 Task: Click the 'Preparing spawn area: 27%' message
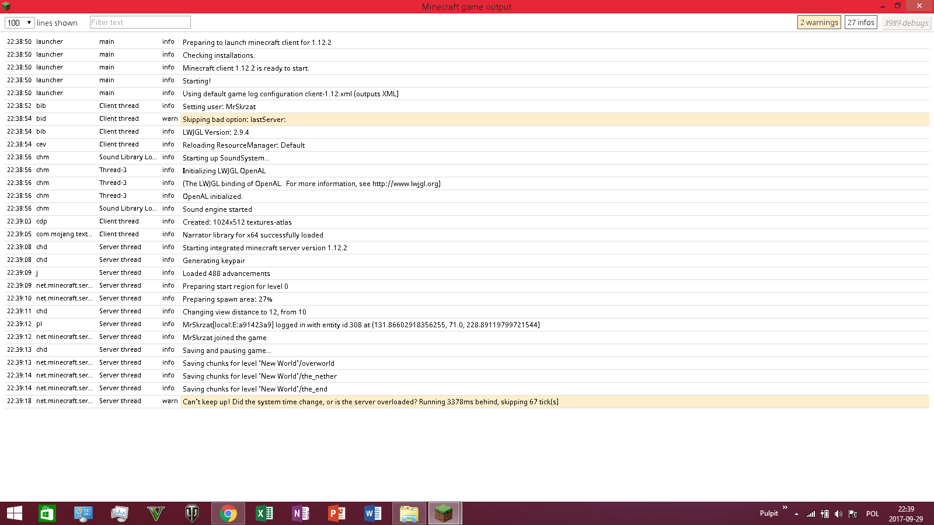pyautogui.click(x=228, y=299)
